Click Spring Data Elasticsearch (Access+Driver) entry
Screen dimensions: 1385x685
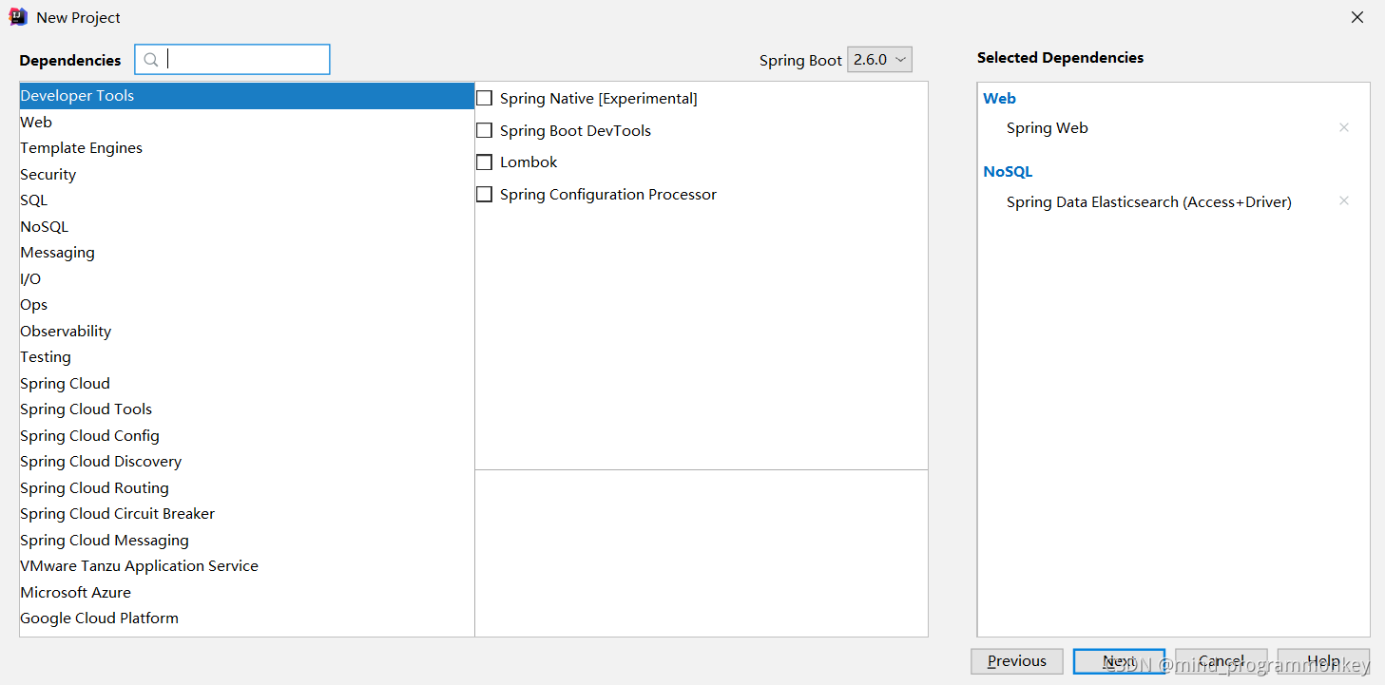click(x=1149, y=202)
